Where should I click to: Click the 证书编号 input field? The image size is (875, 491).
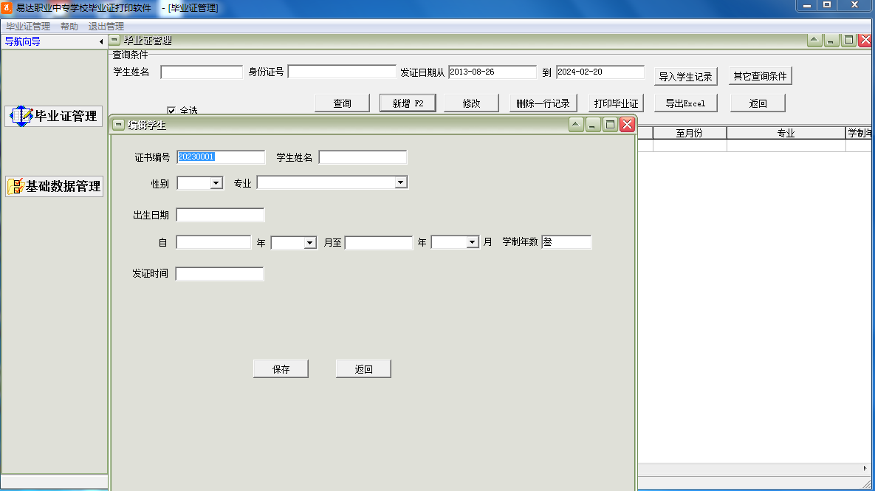221,157
